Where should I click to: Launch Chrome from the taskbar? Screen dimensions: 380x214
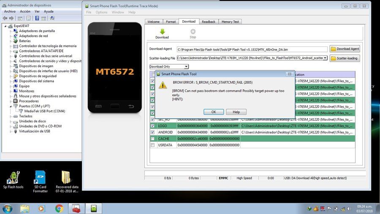coord(59,208)
